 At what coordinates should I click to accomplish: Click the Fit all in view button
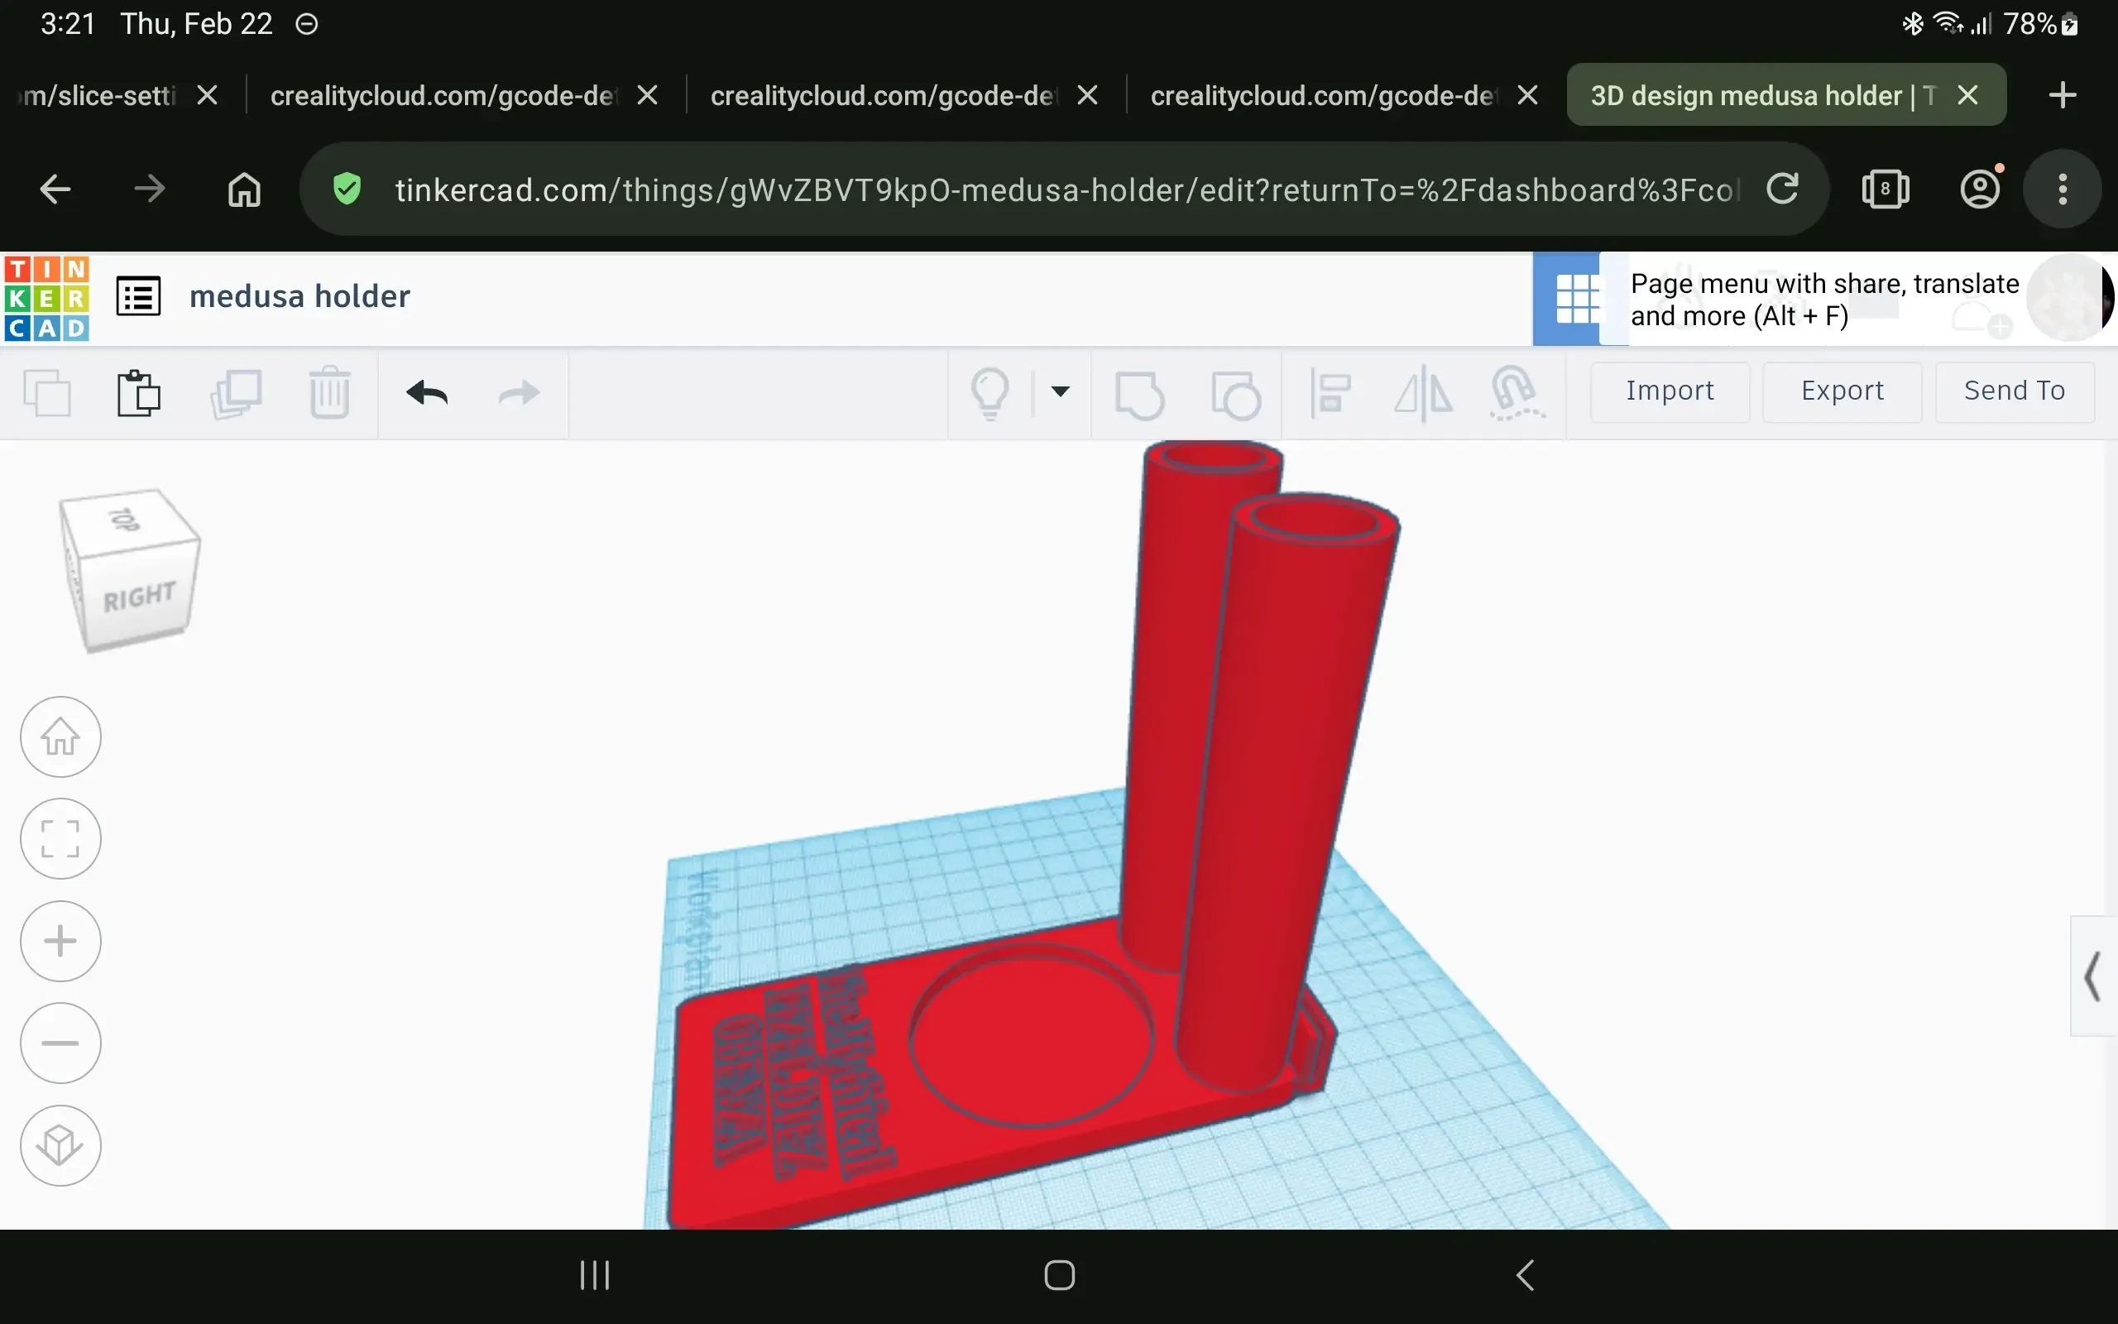click(60, 839)
